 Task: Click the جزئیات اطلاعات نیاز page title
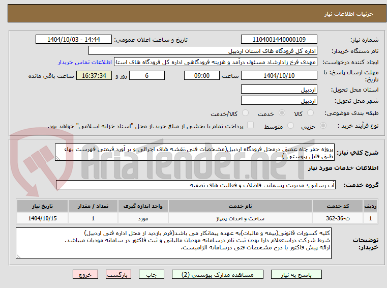(348, 14)
